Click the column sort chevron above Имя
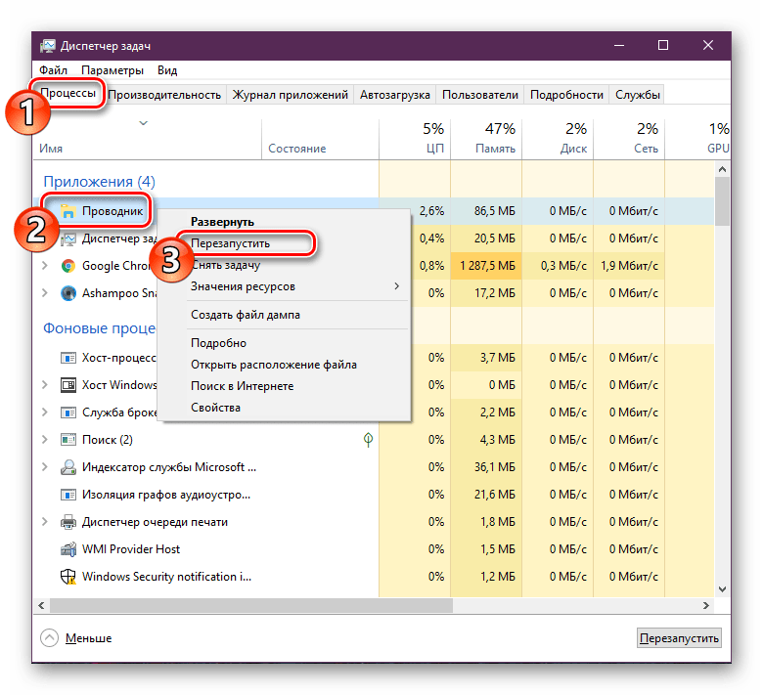Image resolution: width=763 pixels, height=695 pixels. pos(143,123)
